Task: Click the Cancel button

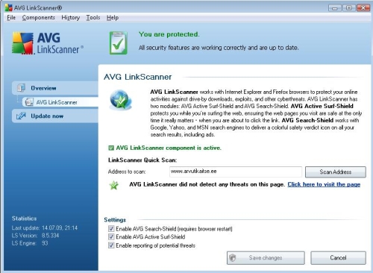Action: (x=338, y=258)
